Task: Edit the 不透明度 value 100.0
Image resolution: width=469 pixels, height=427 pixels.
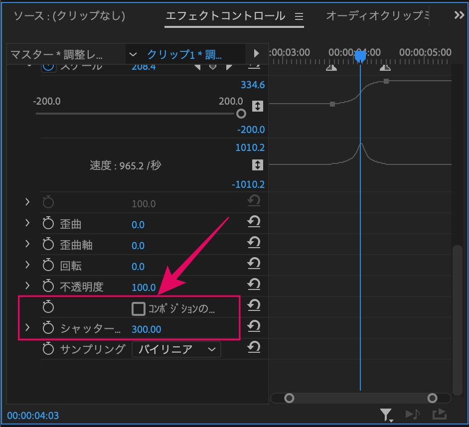Action: [144, 287]
